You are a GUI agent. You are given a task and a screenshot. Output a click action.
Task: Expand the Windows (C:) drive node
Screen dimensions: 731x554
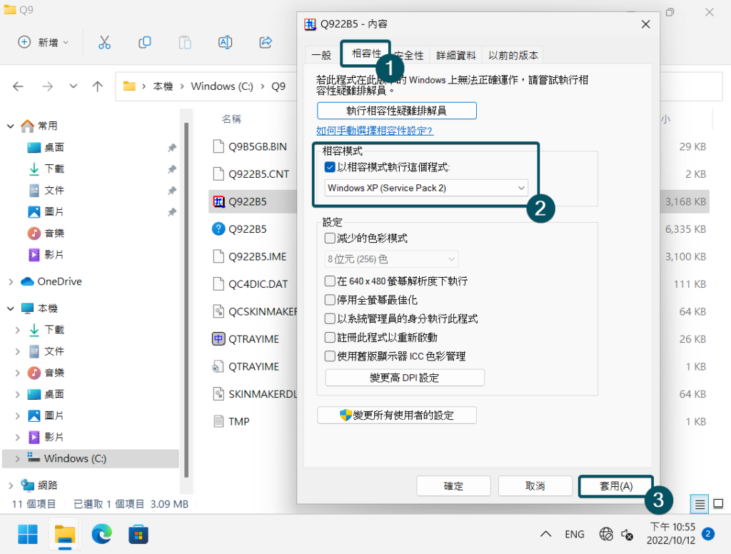click(18, 458)
